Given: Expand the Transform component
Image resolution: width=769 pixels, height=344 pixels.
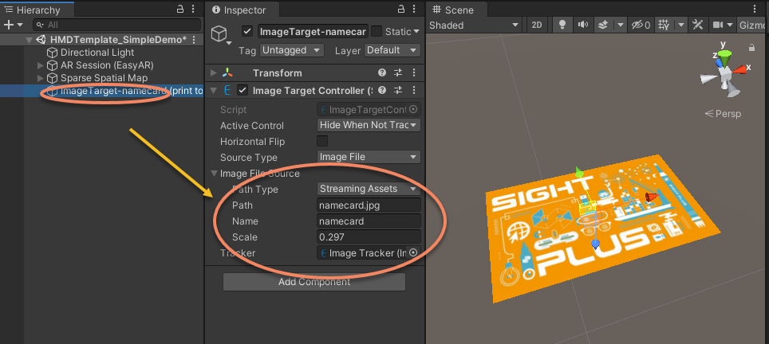Looking at the screenshot, I should coord(213,73).
